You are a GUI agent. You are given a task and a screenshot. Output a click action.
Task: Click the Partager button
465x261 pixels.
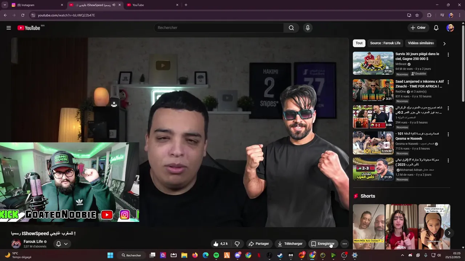[x=259, y=244]
